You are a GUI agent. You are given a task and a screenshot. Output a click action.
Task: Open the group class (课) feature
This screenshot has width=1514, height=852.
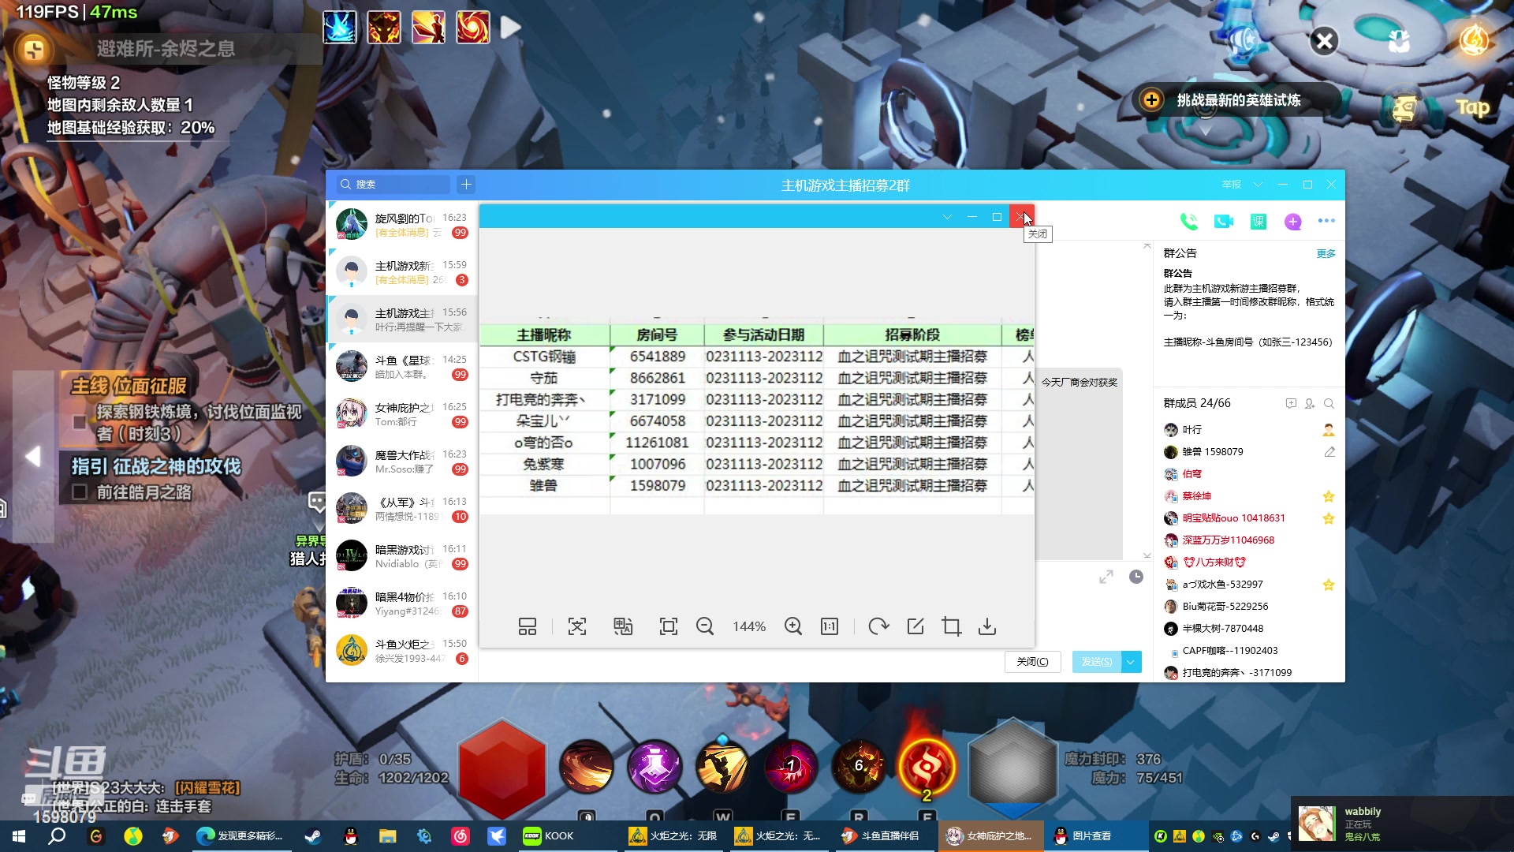(1259, 222)
